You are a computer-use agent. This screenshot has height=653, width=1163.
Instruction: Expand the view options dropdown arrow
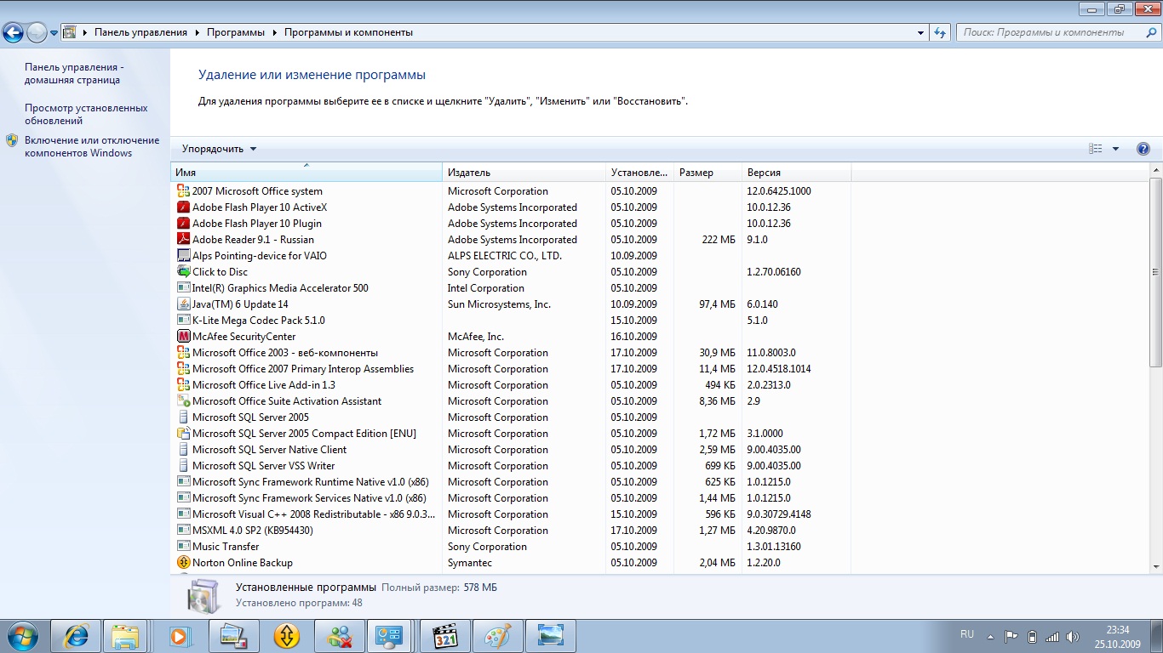tap(1116, 149)
